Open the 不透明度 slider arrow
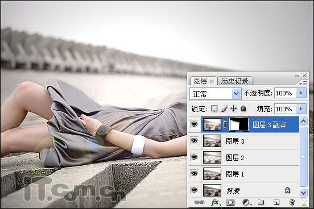 point(301,93)
